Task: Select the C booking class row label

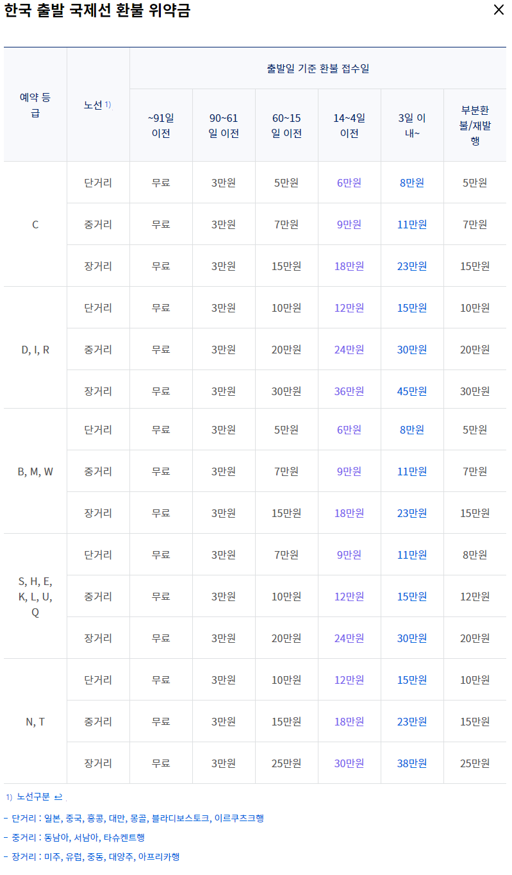Action: 35,224
